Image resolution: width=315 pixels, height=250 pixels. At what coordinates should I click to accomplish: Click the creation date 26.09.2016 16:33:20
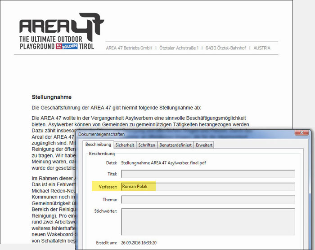139,243
